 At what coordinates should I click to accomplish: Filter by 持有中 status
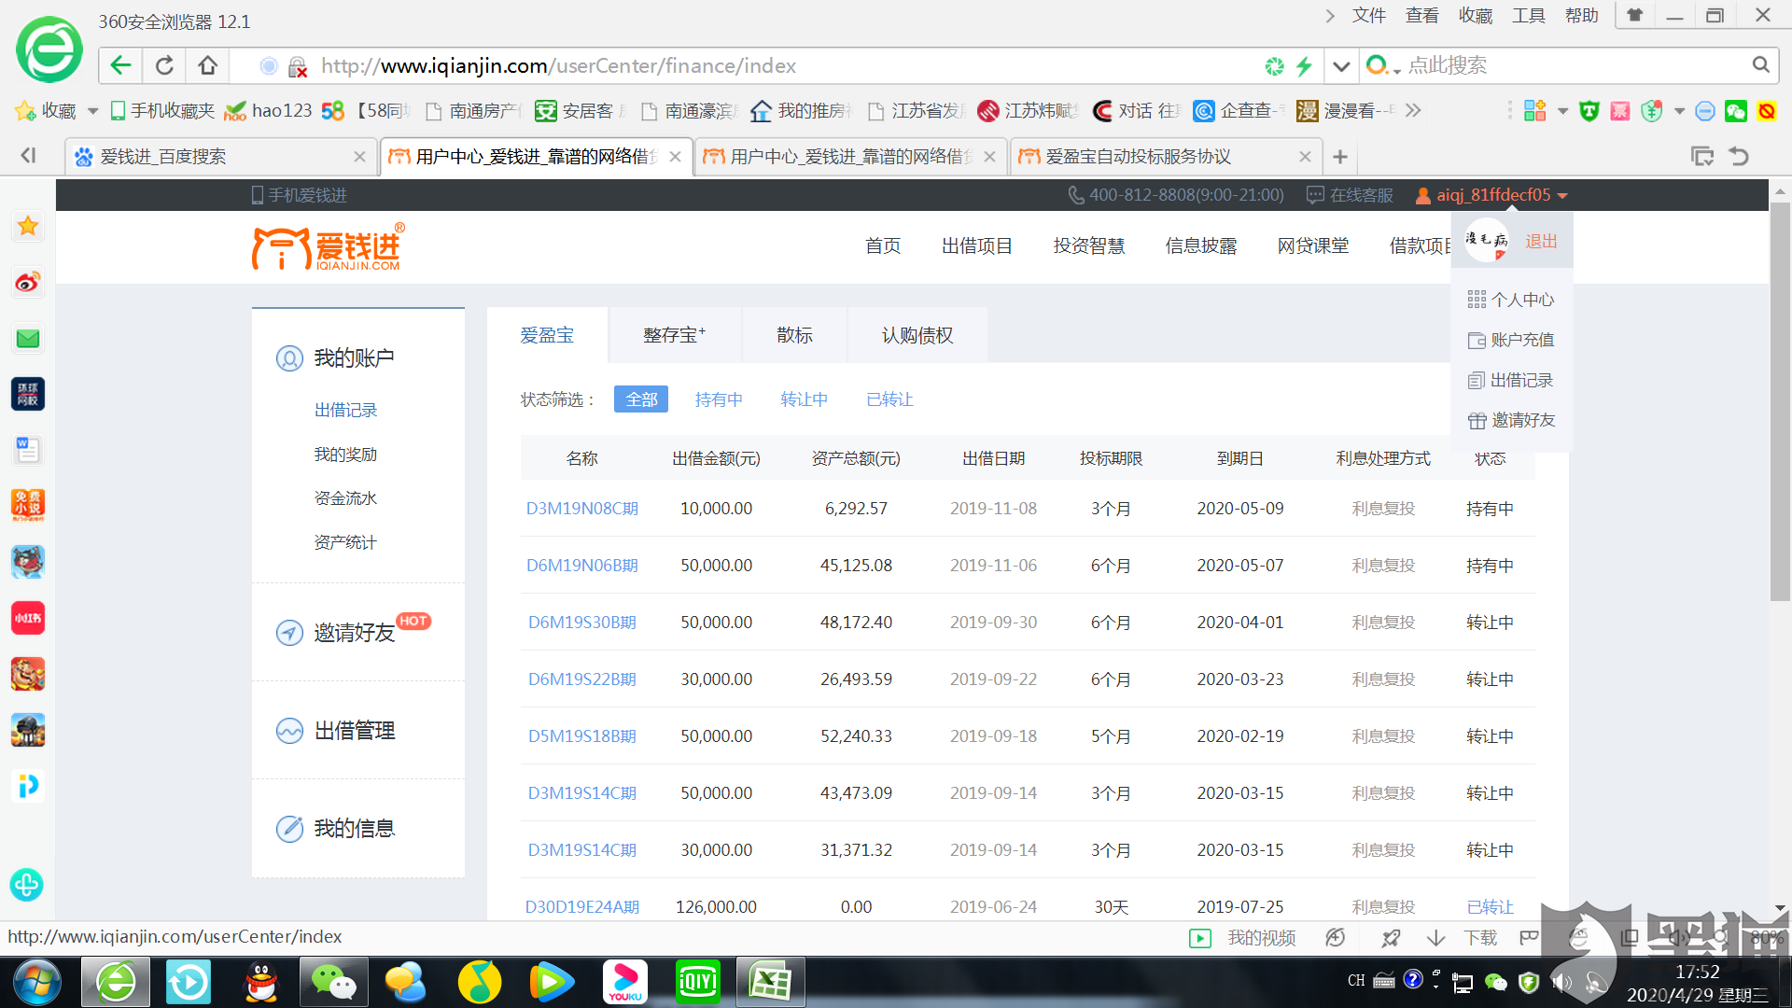(x=719, y=399)
